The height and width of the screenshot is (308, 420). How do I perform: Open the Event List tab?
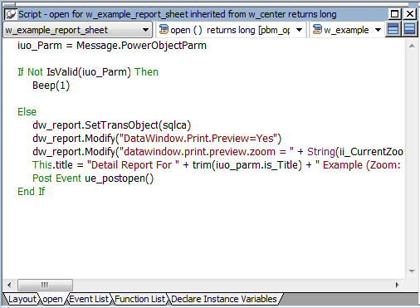tap(89, 299)
